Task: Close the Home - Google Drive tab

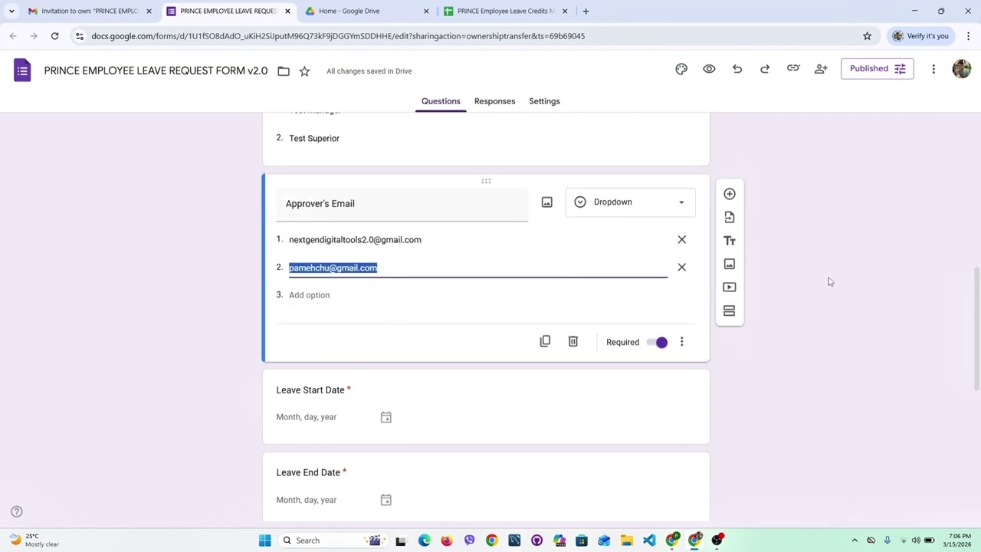Action: [x=426, y=11]
